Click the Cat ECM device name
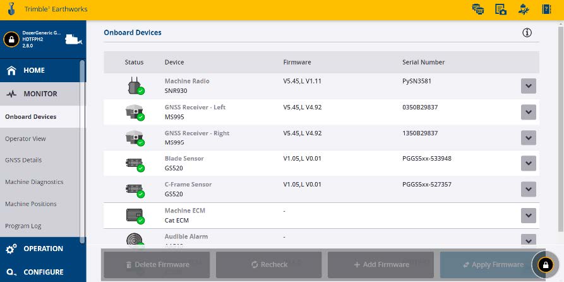Screen dimensions: 564x282 177,221
